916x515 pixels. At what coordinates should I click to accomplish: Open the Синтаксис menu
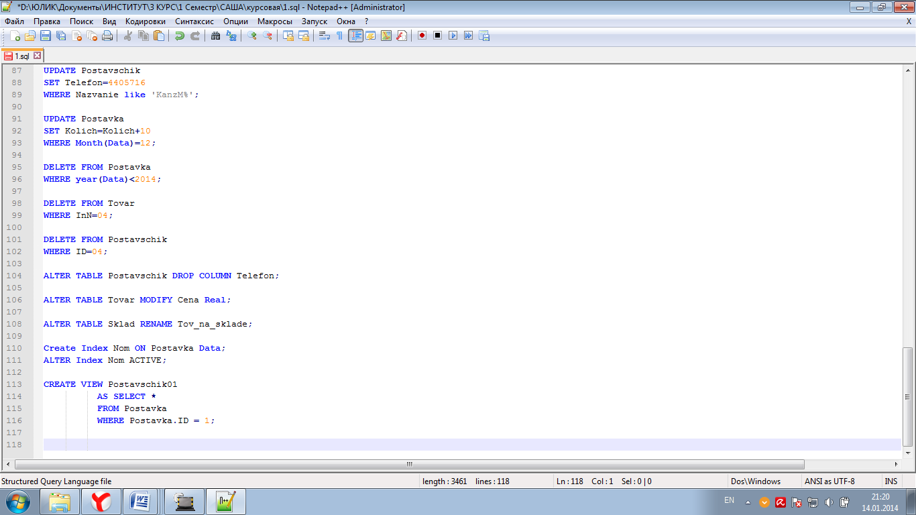(194, 21)
